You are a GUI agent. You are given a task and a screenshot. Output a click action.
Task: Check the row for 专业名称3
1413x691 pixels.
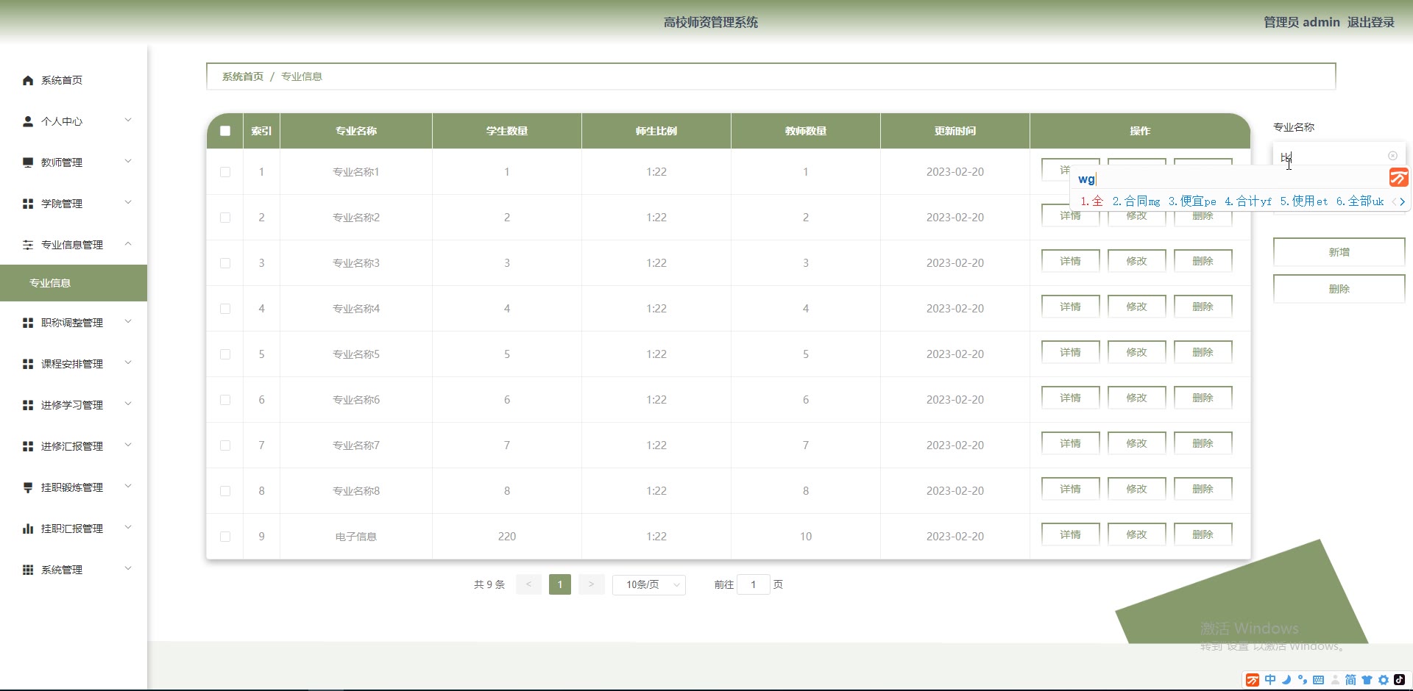pos(225,263)
